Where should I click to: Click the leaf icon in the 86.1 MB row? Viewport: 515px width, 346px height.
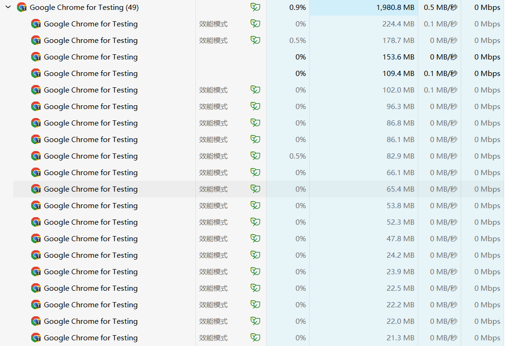[255, 139]
